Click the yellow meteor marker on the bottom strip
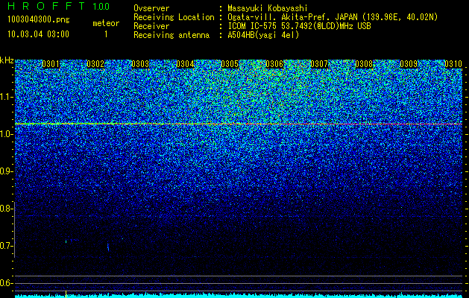Screen dimensions: 469x298 [x=66, y=294]
